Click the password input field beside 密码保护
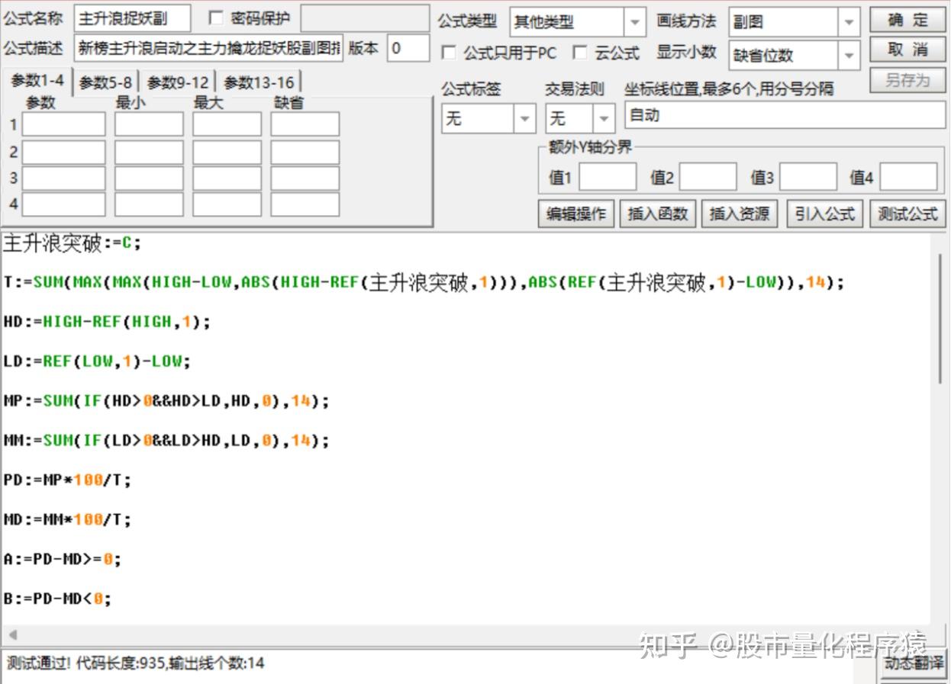This screenshot has width=951, height=684. [365, 18]
